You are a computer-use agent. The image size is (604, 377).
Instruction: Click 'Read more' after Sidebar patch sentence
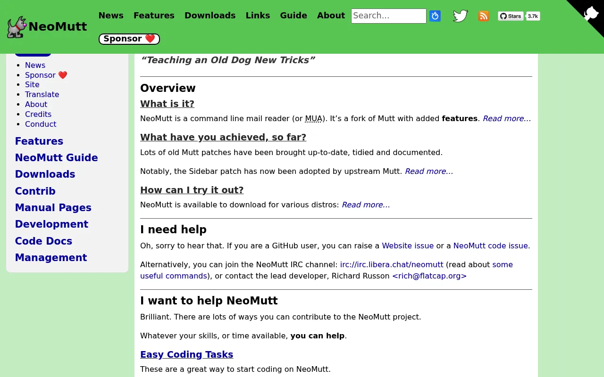tap(429, 172)
